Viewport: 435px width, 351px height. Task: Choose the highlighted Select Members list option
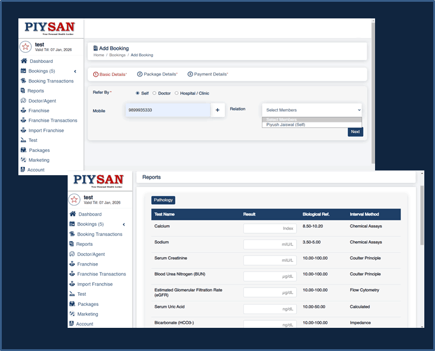tap(312, 119)
